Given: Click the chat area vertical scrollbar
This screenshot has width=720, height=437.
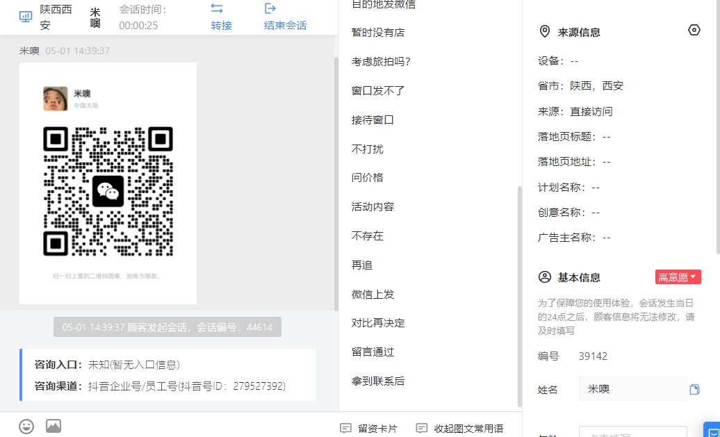Looking at the screenshot, I should click(336, 183).
